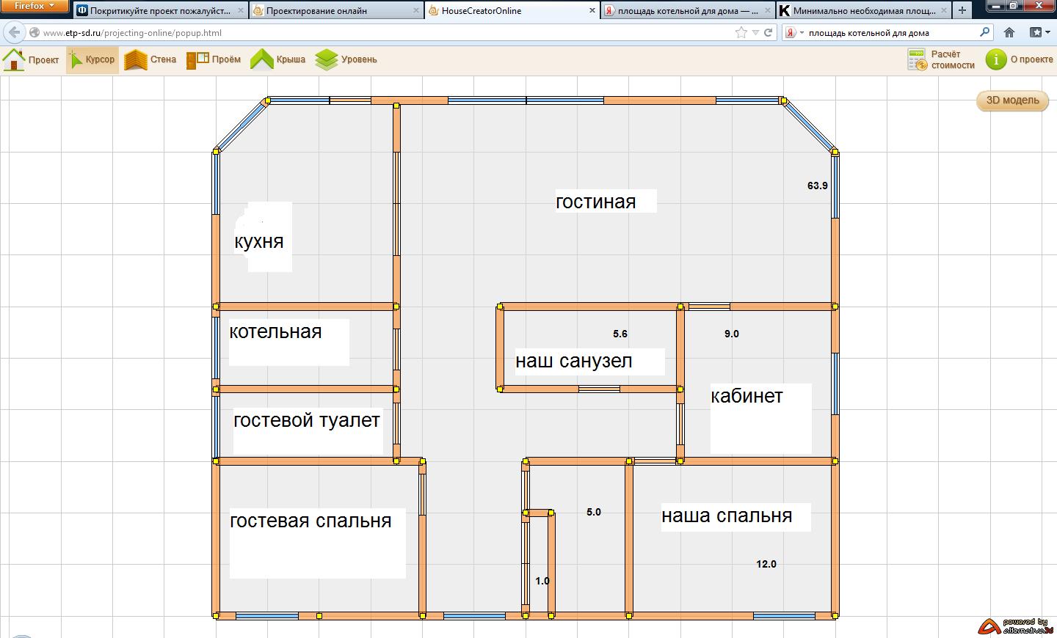1057x638 pixels.
Task: Click the 63.9 area value
Action: [818, 186]
